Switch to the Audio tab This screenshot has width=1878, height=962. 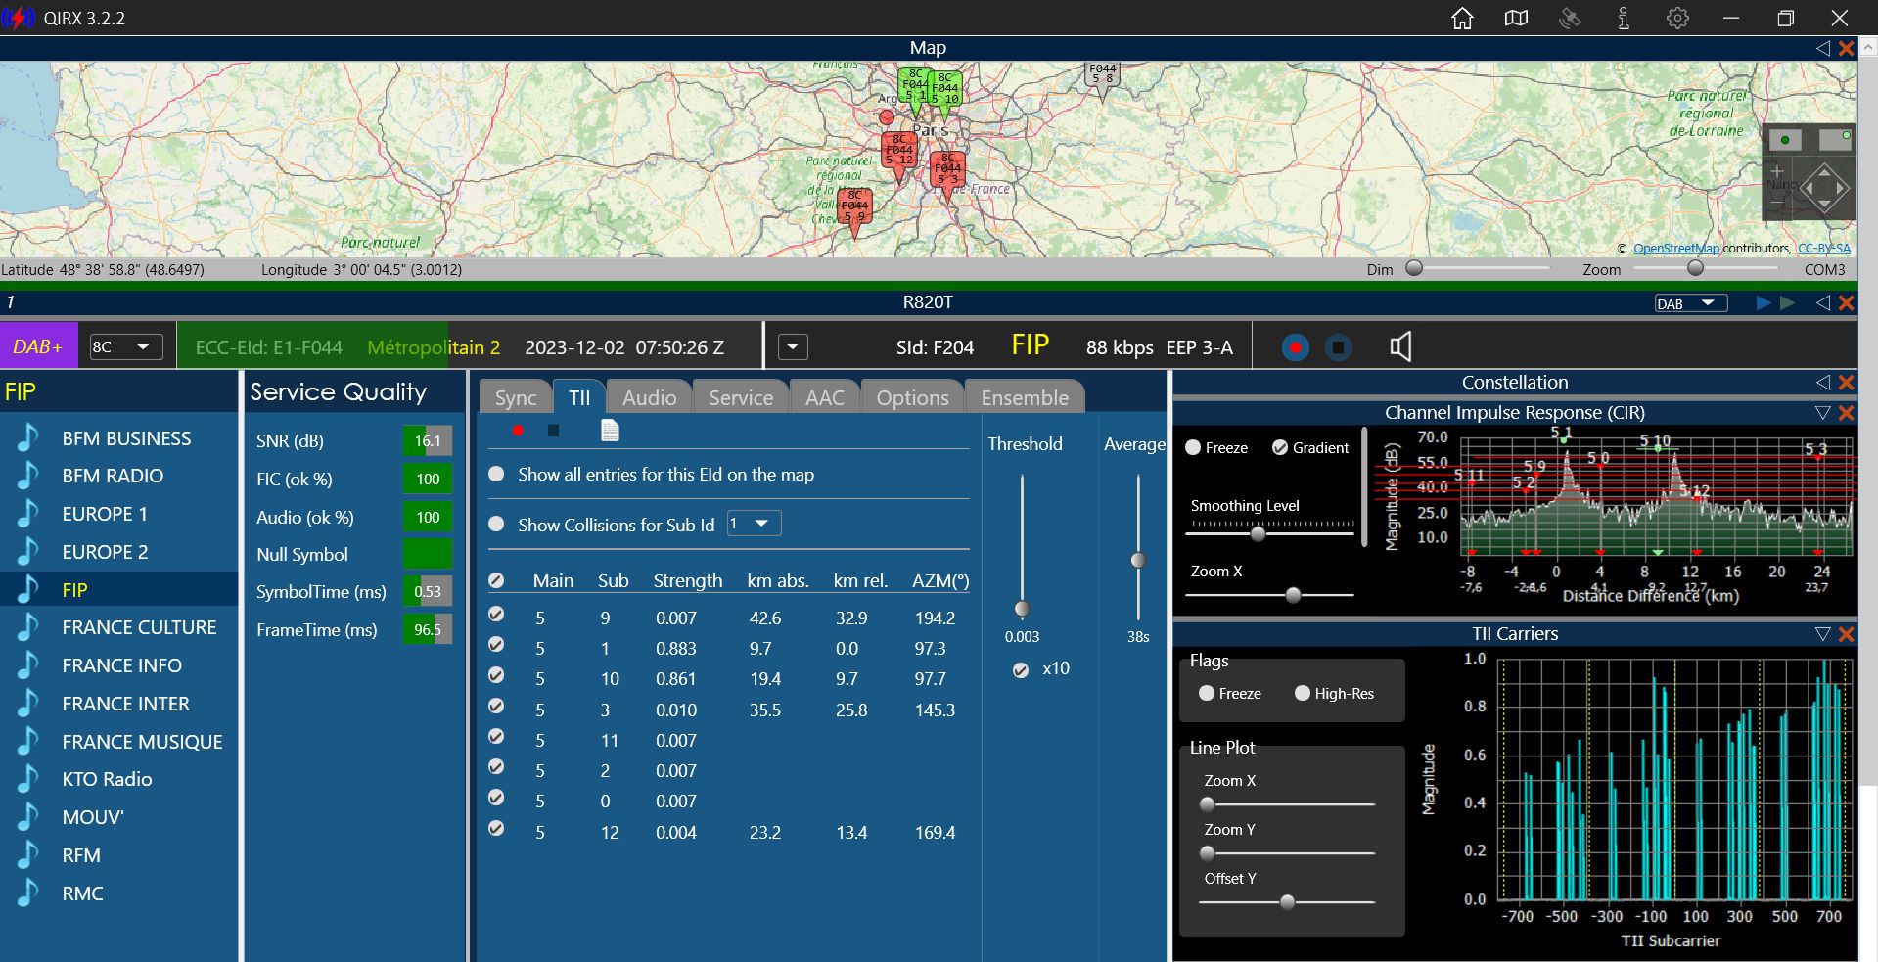pos(649,397)
